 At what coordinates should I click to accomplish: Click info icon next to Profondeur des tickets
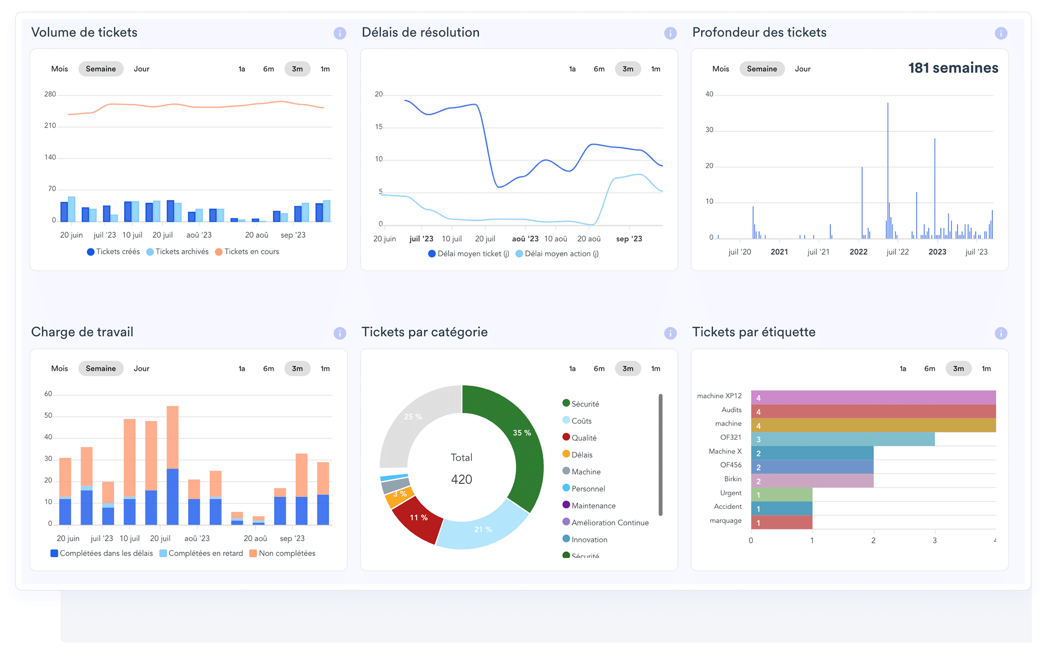coord(1000,33)
